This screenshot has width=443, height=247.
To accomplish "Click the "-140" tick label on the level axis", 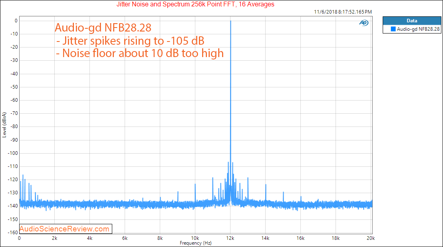I will point(13,206).
